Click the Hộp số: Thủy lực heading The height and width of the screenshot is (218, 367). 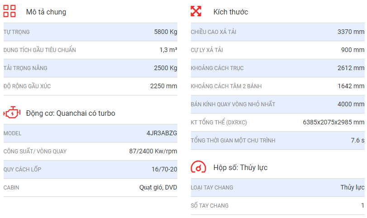point(240,168)
